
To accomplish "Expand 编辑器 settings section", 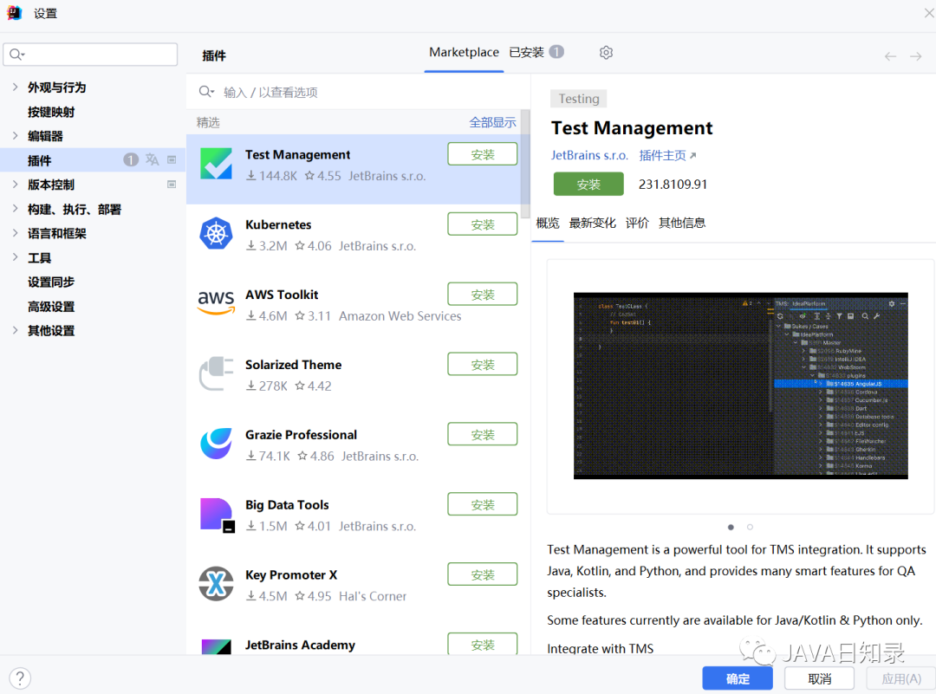I will pyautogui.click(x=15, y=135).
